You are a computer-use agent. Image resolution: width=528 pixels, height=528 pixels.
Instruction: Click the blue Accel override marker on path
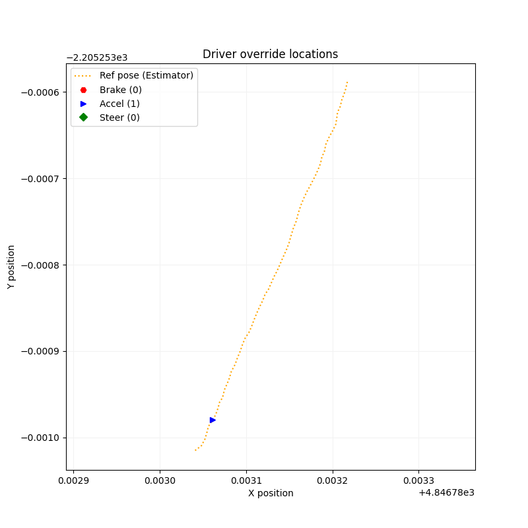coord(213,420)
